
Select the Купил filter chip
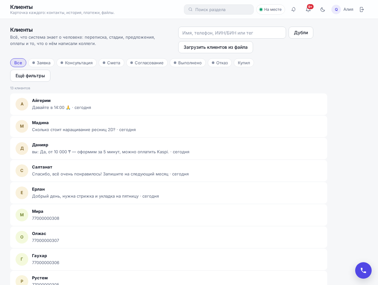pyautogui.click(x=244, y=63)
